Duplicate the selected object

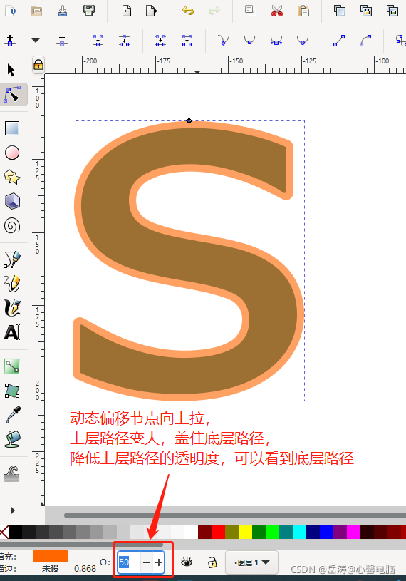click(339, 11)
